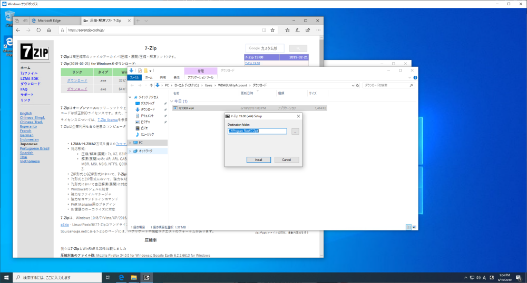Switch to the 共有 ribbon tab
The height and width of the screenshot is (283, 527).
(x=163, y=77)
